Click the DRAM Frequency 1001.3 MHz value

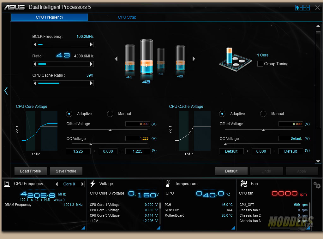pyautogui.click(x=73, y=205)
